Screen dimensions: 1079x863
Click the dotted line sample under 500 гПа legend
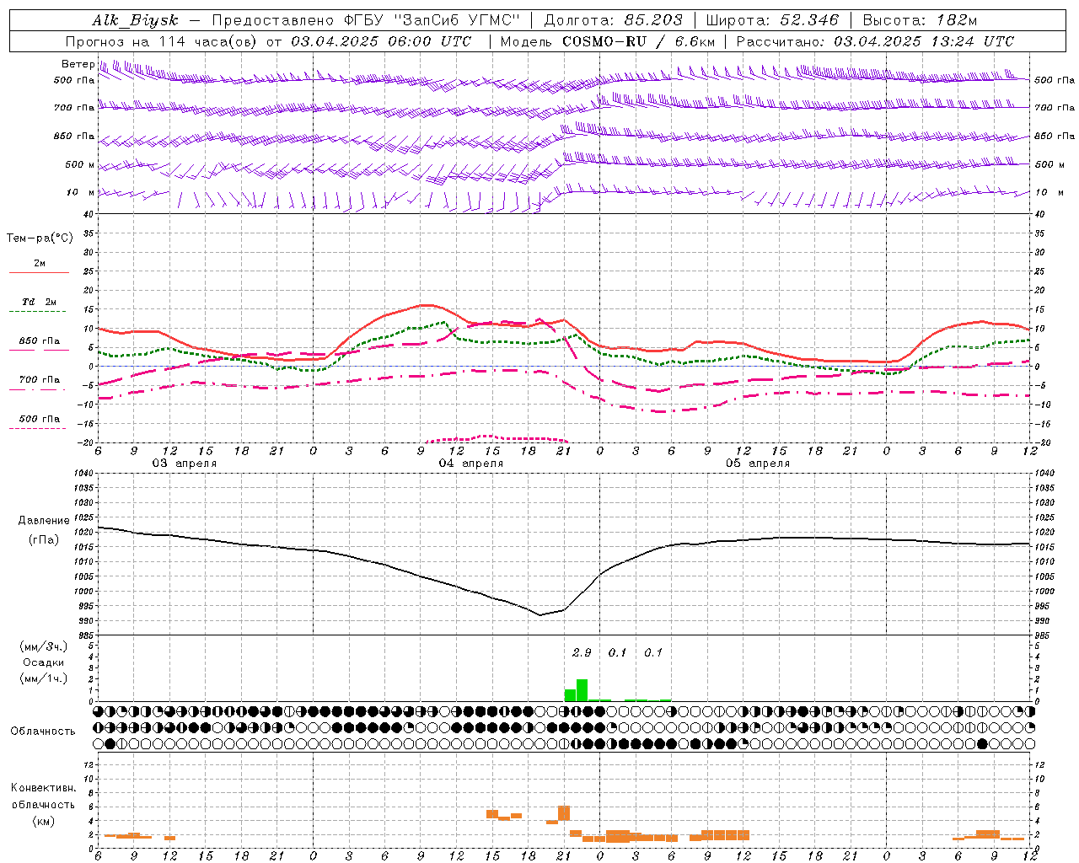coord(37,429)
